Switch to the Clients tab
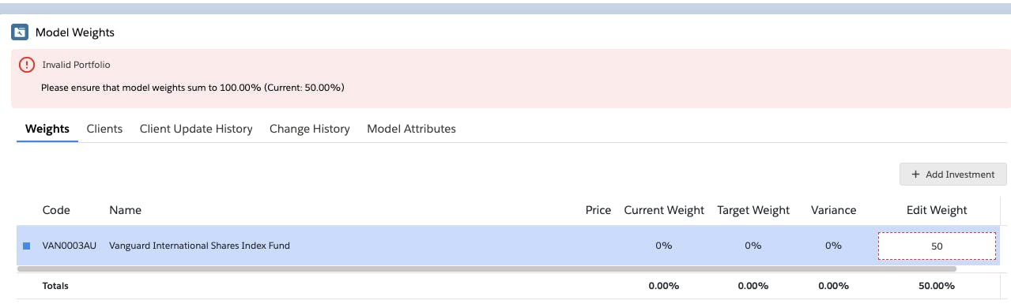 (x=104, y=129)
